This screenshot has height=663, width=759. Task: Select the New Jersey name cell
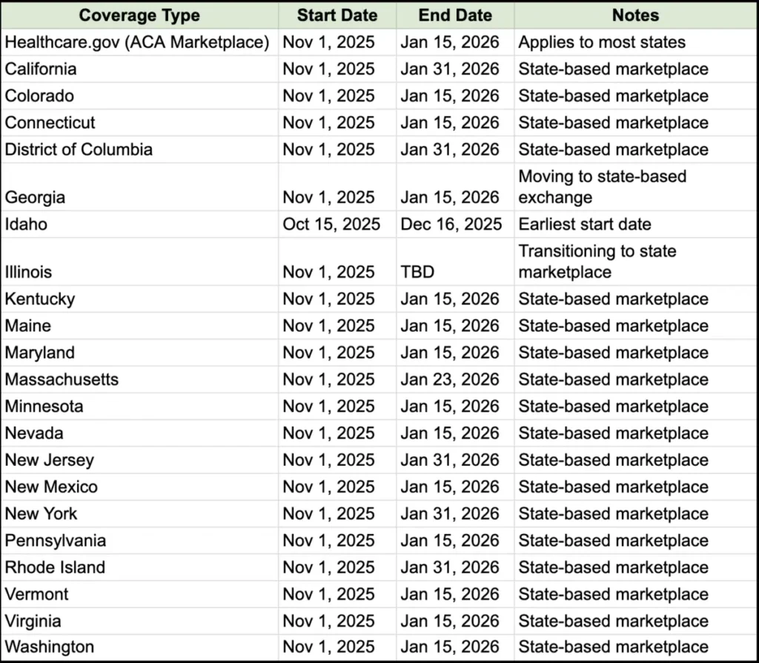[x=139, y=460]
